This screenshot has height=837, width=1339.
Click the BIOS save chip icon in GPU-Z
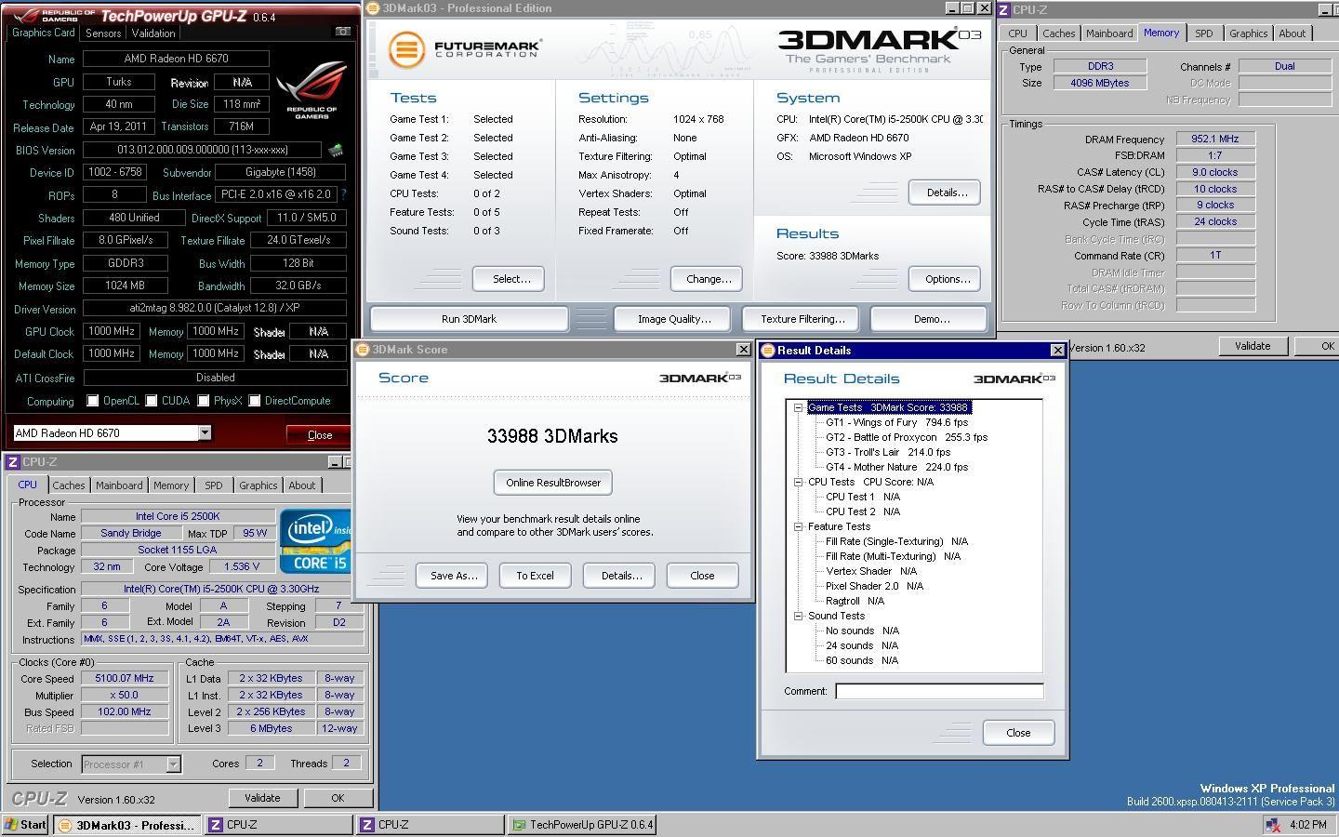[x=336, y=149]
